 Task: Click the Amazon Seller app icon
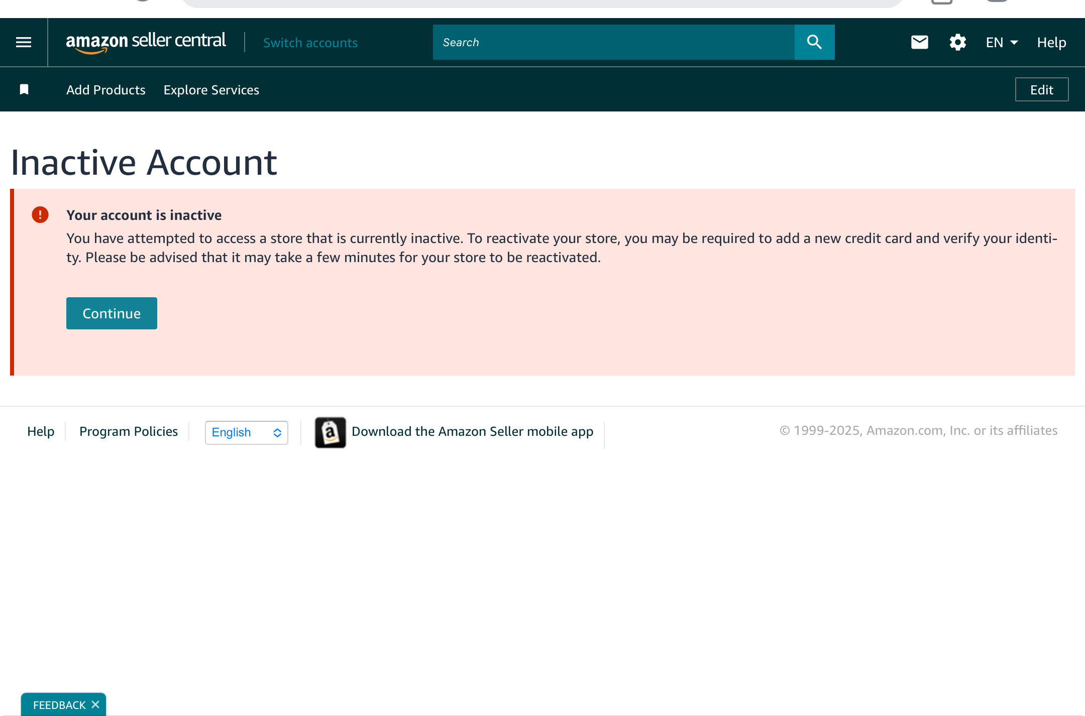(x=330, y=432)
